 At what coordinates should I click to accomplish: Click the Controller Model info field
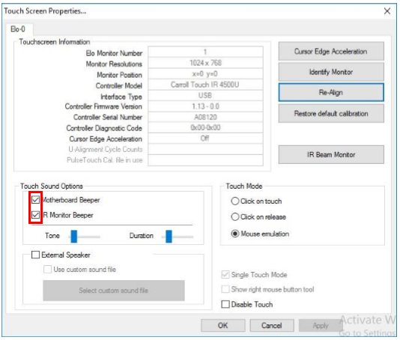coord(205,85)
